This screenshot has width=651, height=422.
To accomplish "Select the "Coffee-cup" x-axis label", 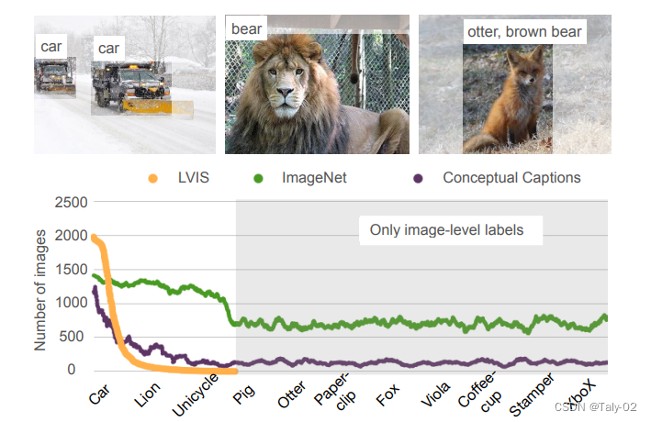I will [x=477, y=396].
